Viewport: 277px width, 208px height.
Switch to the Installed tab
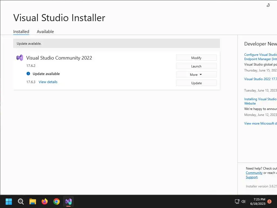(x=21, y=31)
